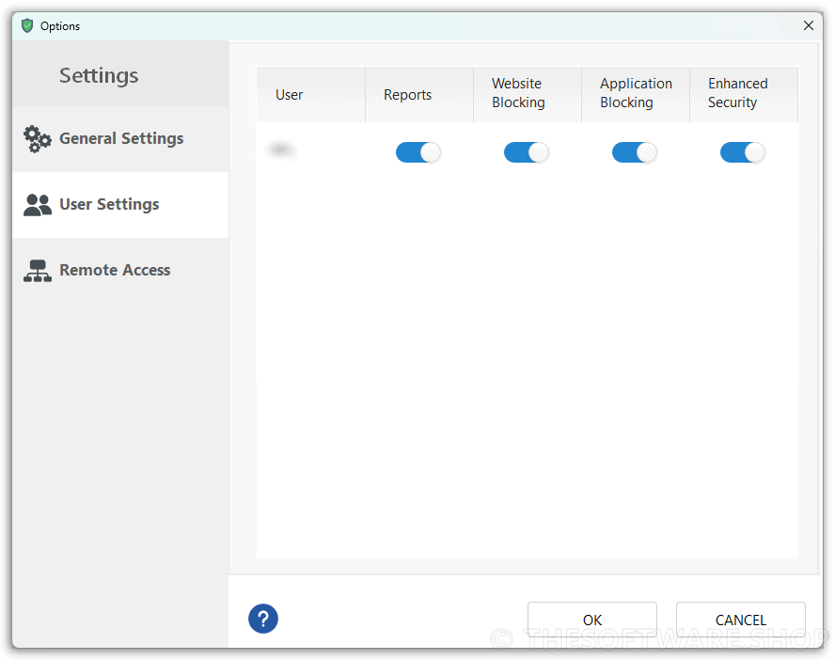This screenshot has height=660, width=835.
Task: Click the Options title text
Action: [x=60, y=26]
